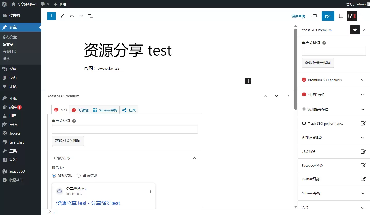Publish the post with 发布 button

click(x=328, y=16)
